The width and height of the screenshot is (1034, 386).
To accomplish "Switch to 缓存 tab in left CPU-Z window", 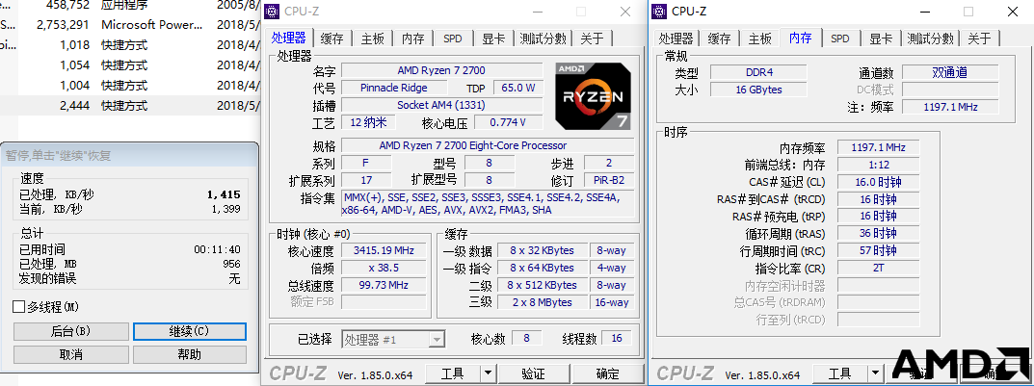I will point(332,39).
